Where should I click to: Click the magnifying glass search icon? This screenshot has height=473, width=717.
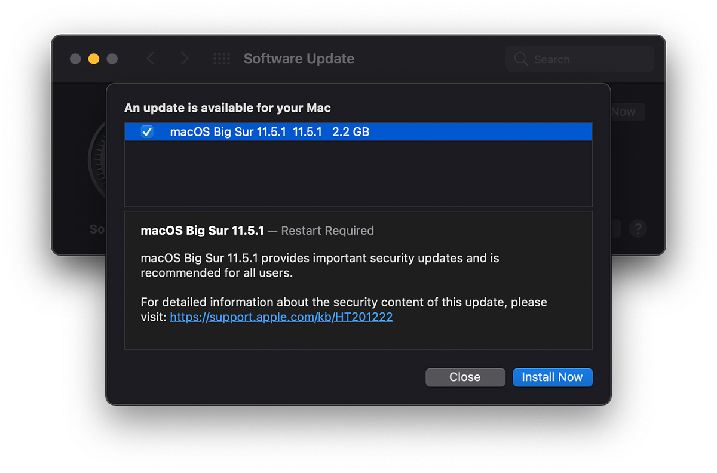(521, 59)
